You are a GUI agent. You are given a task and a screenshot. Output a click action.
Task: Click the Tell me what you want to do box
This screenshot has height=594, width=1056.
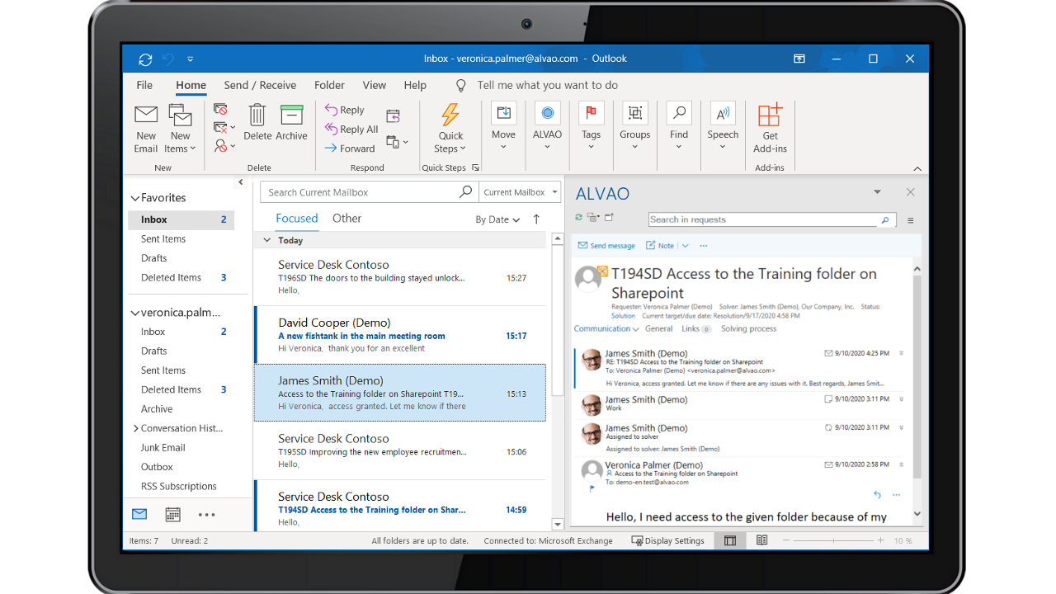click(547, 85)
